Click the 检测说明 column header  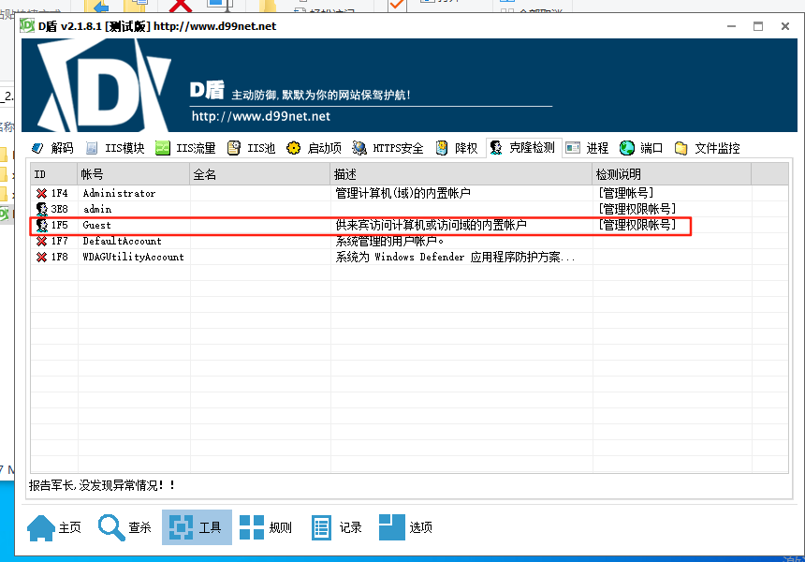pos(671,174)
